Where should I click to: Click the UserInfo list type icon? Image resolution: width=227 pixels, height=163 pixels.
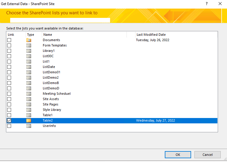tap(29, 126)
